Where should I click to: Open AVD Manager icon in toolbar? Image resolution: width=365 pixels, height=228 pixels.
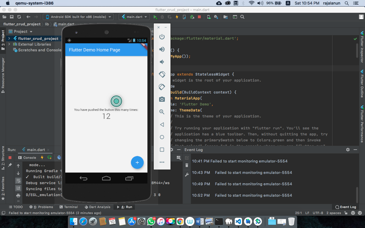click(x=209, y=17)
